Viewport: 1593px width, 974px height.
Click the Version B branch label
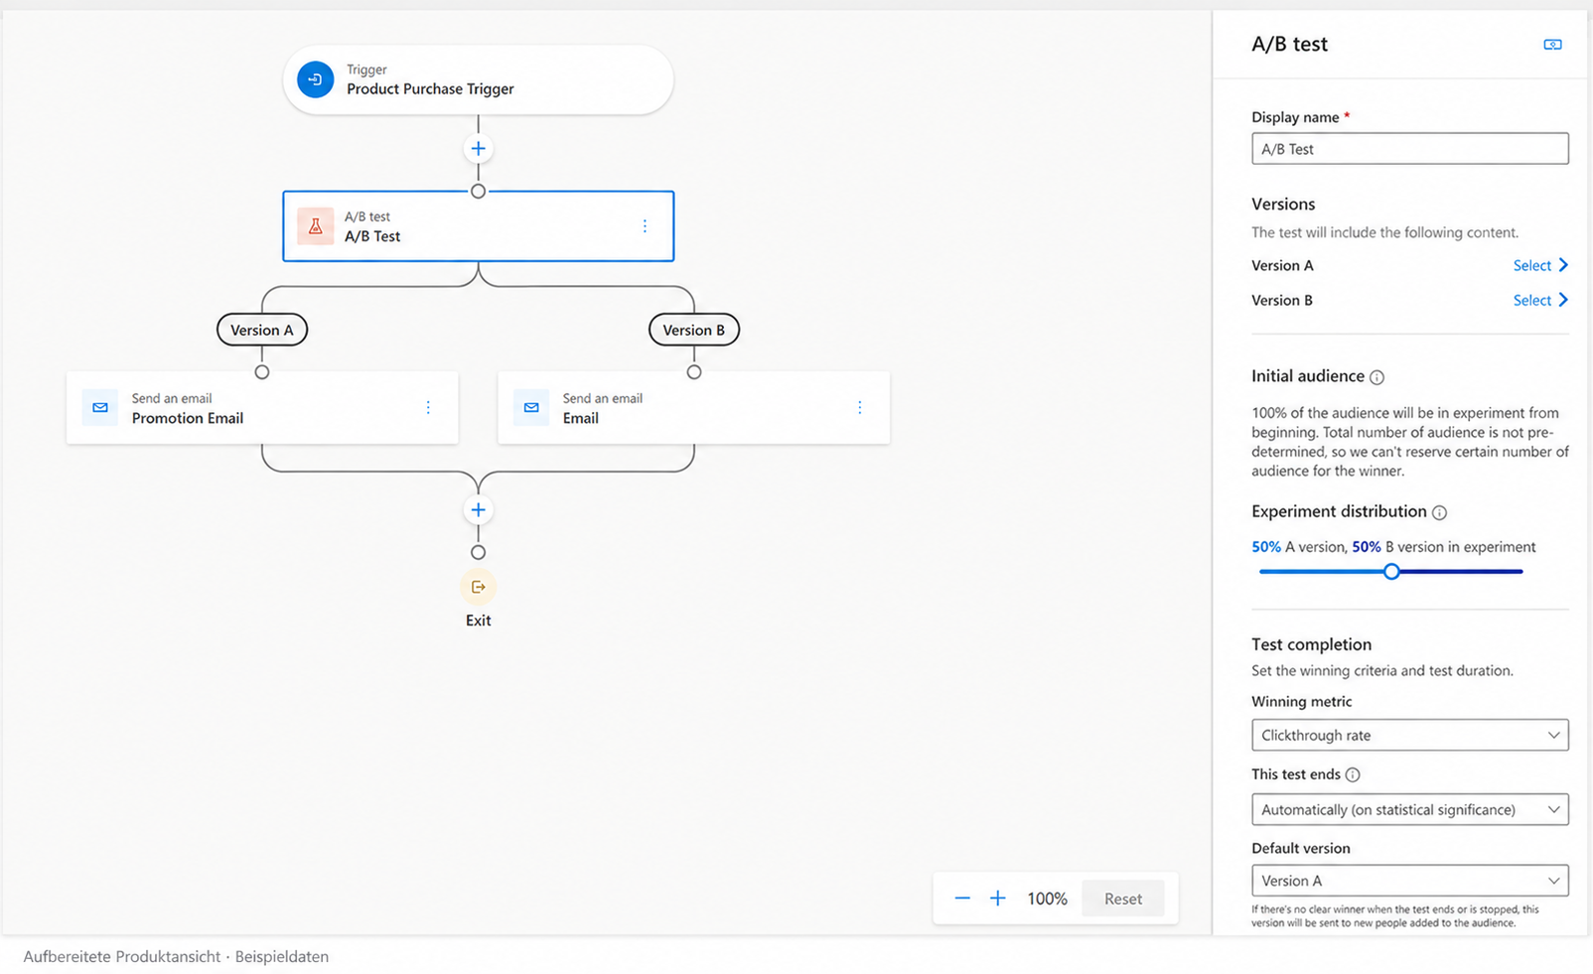click(x=694, y=330)
